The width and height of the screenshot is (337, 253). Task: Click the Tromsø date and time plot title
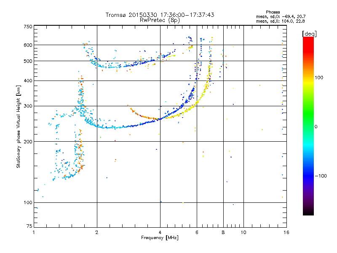tap(160, 15)
